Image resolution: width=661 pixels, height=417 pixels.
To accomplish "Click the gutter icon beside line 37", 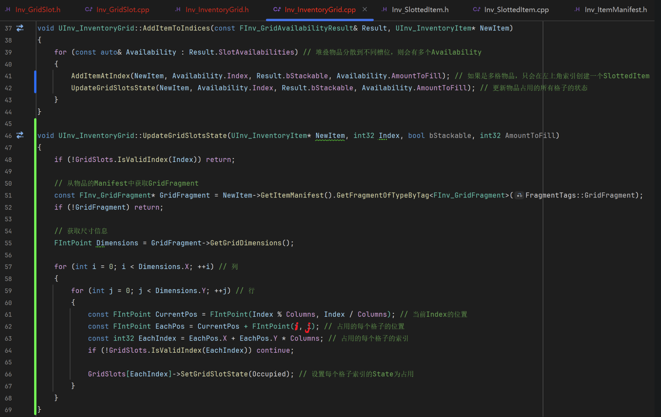I will point(20,28).
